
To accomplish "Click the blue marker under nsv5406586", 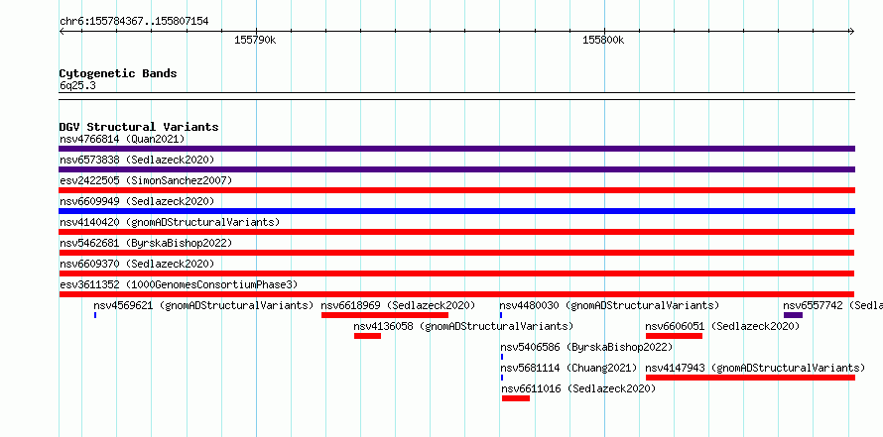I will 502,357.
